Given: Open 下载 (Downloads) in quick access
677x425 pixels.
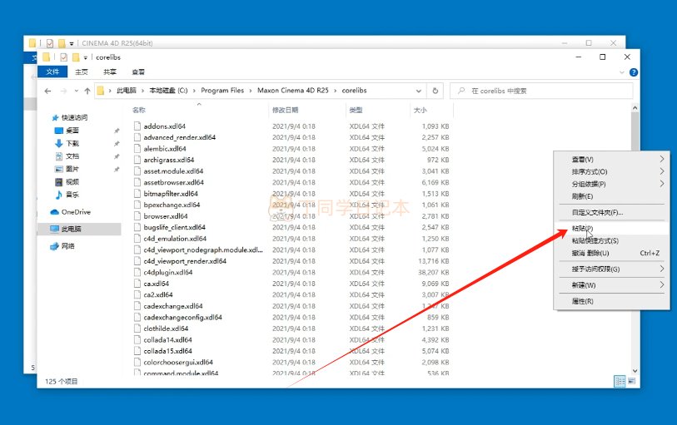Looking at the screenshot, I should click(x=72, y=143).
